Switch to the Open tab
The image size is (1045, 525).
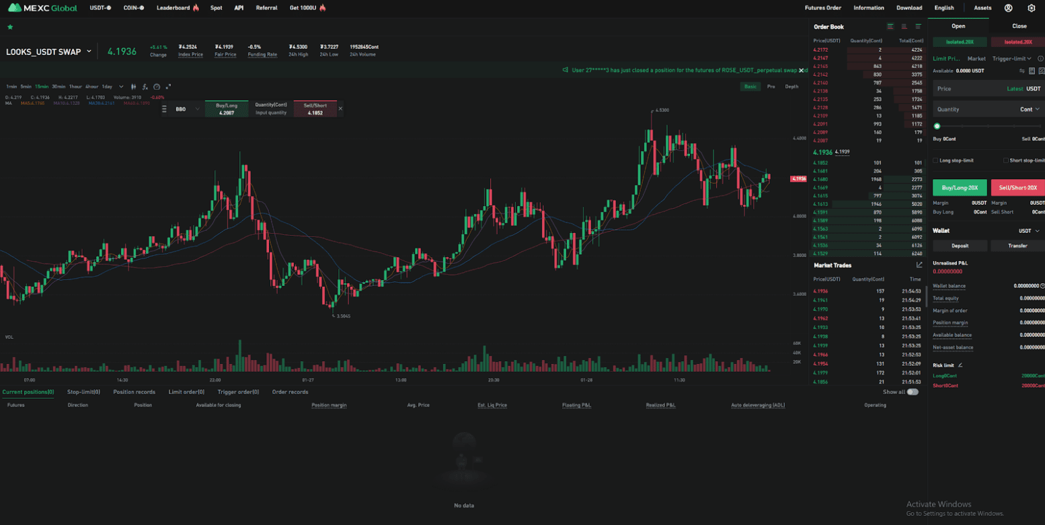pyautogui.click(x=958, y=26)
